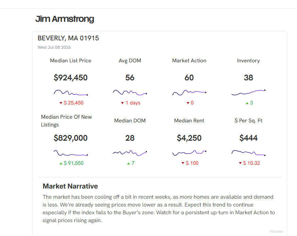The width and height of the screenshot is (297, 236).
Task: Click the 1 days change text
Action: point(133,103)
